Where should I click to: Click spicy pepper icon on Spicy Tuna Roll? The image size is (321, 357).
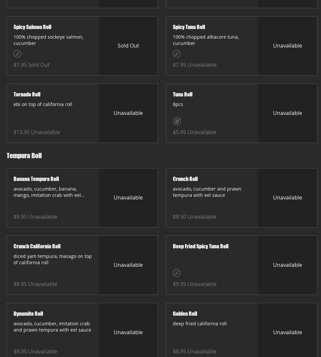click(177, 54)
